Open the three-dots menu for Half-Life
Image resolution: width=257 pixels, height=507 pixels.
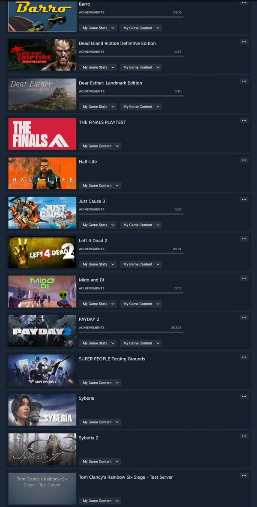244,160
